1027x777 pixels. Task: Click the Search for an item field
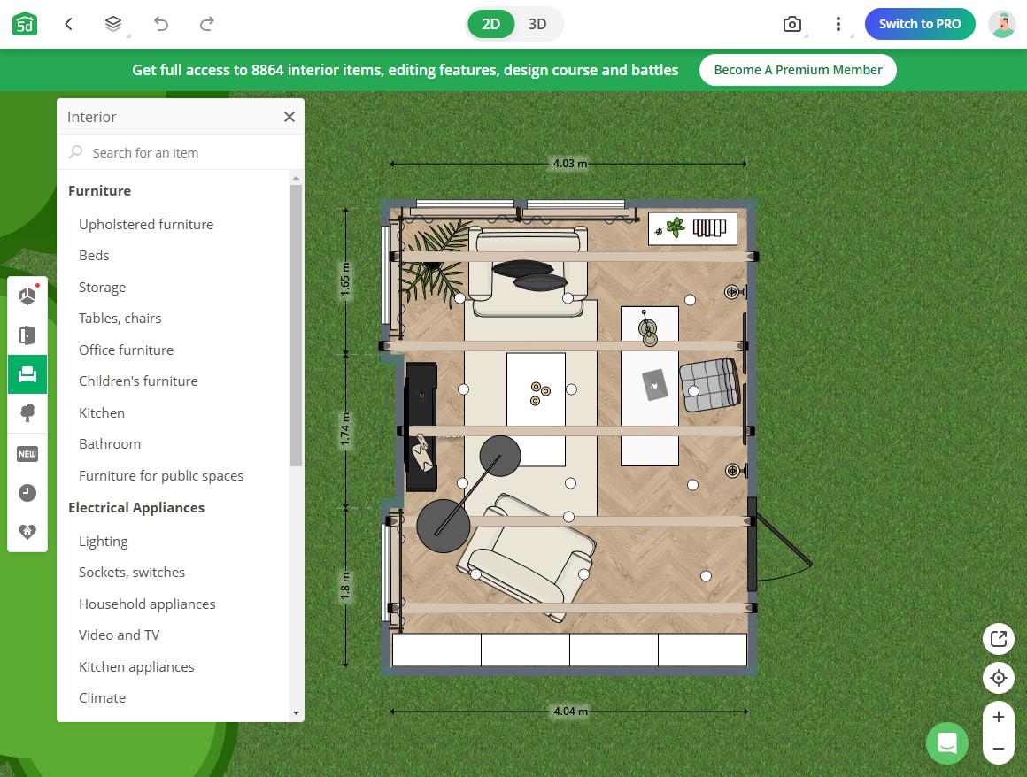181,152
